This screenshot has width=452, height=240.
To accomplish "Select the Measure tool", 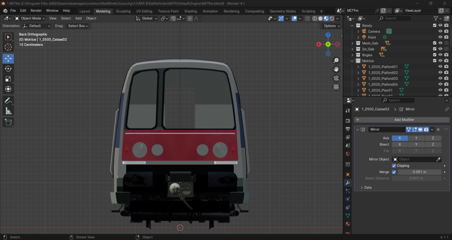I will pyautogui.click(x=8, y=111).
